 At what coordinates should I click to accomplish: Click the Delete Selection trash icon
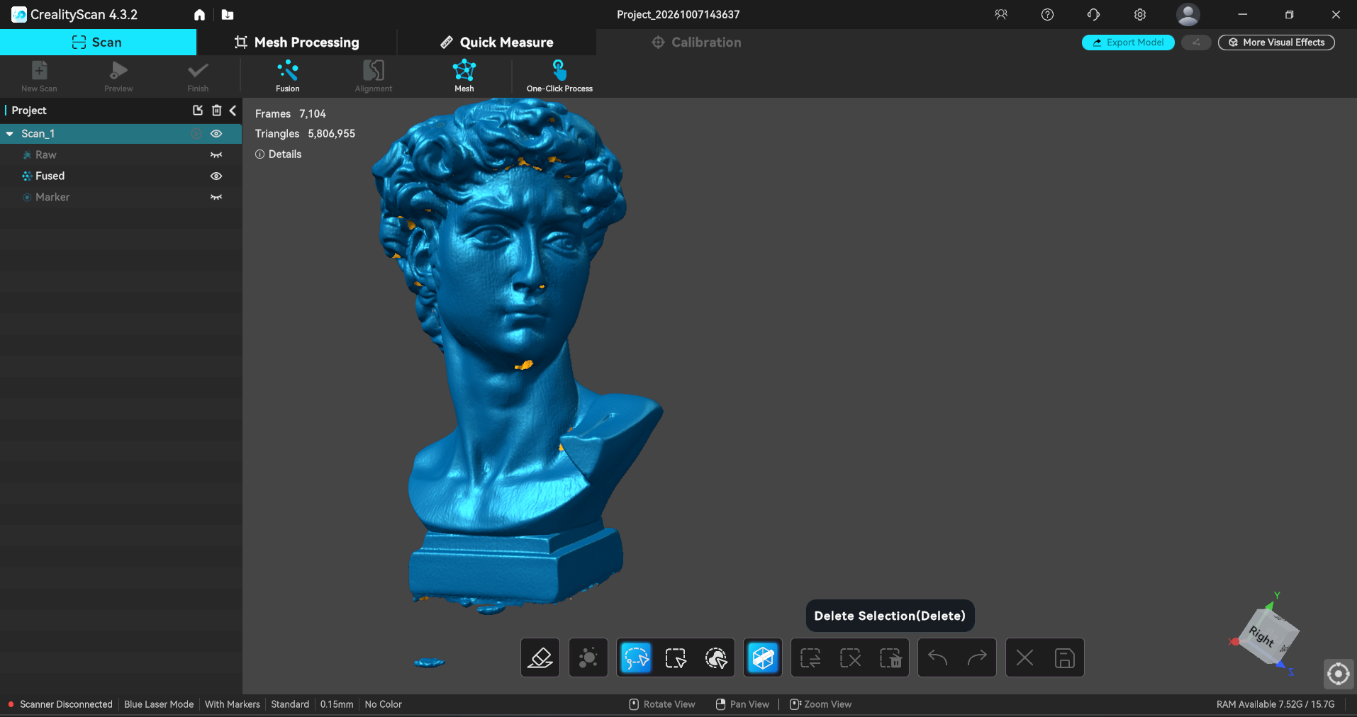[890, 658]
